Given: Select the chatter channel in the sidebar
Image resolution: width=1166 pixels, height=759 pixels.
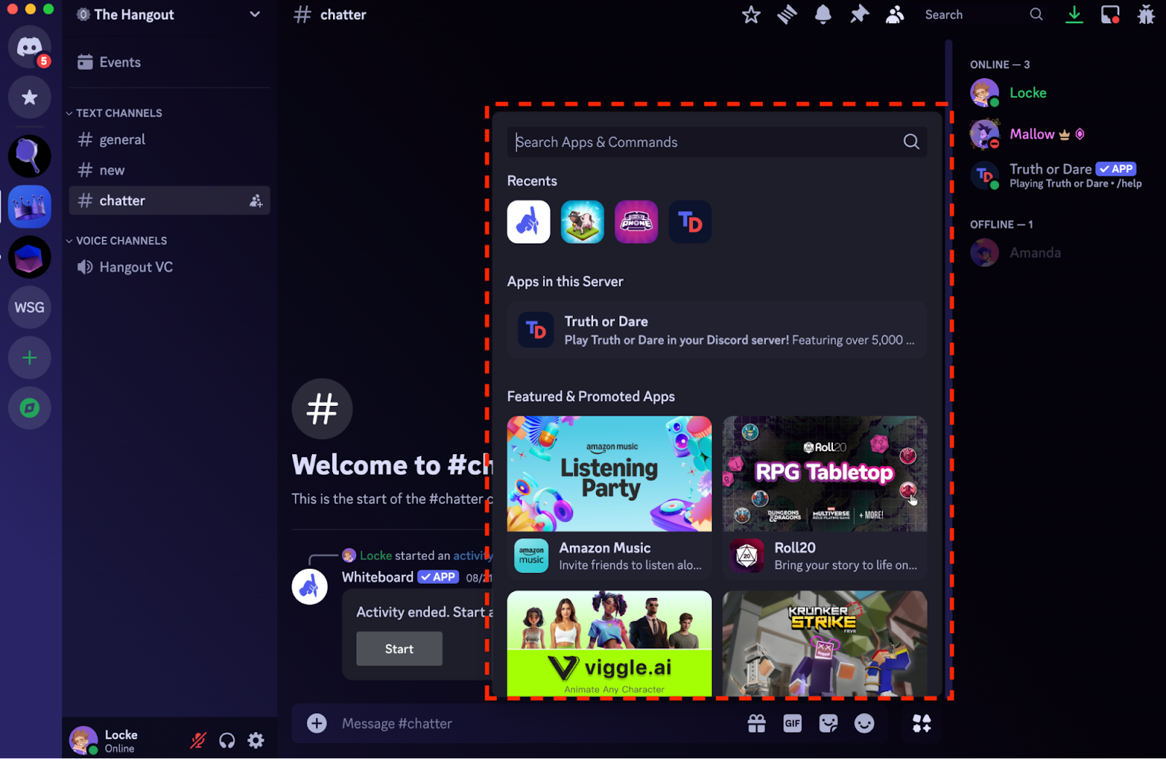Looking at the screenshot, I should (x=122, y=200).
